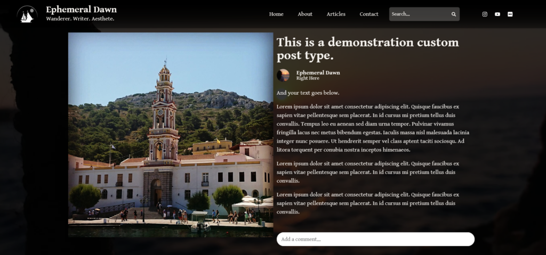This screenshot has height=255, width=546.
Task: Click the Ephemeral Dawn site title
Action: click(82, 10)
